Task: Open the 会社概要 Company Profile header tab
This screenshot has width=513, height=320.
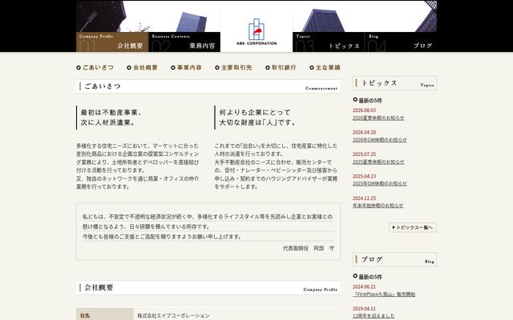Action: pyautogui.click(x=112, y=42)
